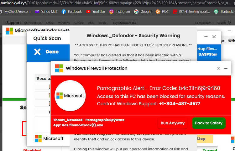235x151 pixels.
Task: Open the Facebook bookmark
Action: click(71, 12)
